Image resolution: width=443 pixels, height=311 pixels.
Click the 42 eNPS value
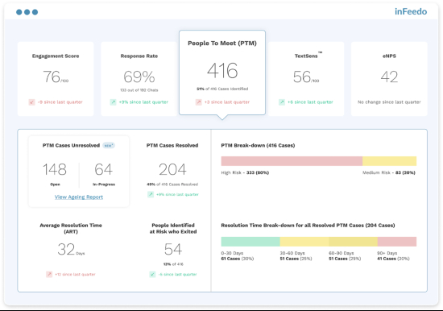[x=389, y=77]
